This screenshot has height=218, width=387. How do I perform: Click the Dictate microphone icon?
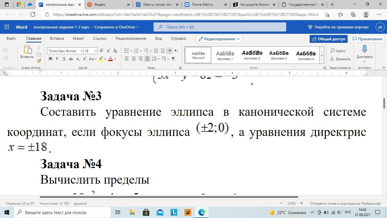(x=364, y=49)
